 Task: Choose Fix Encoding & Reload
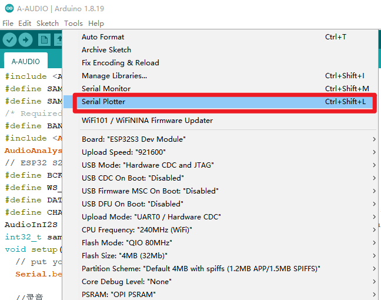pyautogui.click(x=220, y=63)
